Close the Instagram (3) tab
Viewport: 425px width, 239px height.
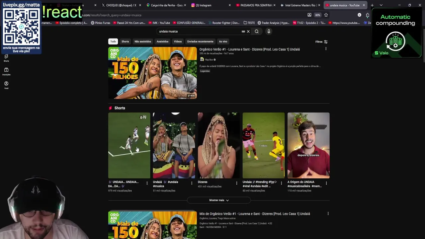pyautogui.click(x=230, y=5)
